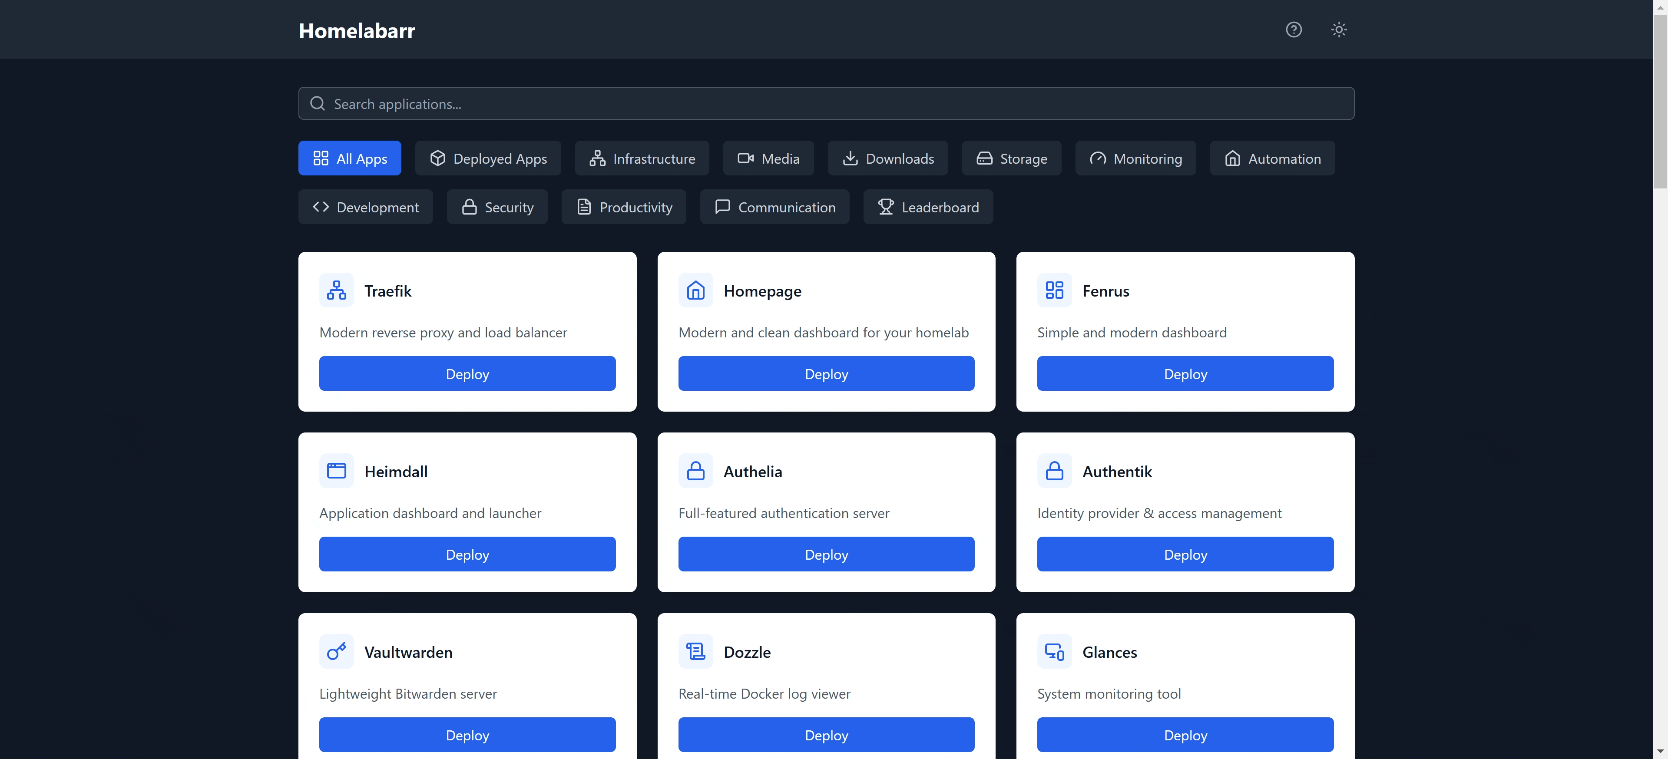Click the Authelia card title

[x=752, y=471]
